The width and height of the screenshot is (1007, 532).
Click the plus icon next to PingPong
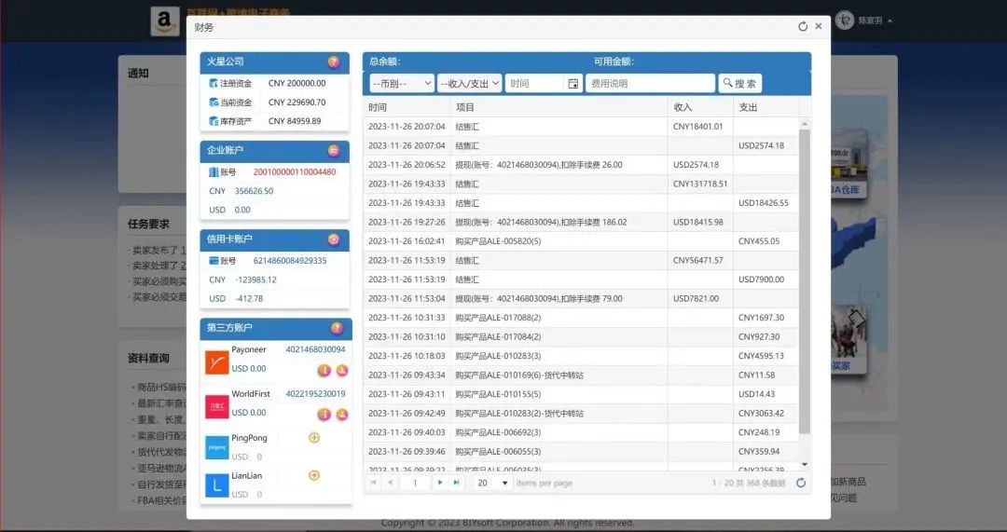tap(314, 438)
